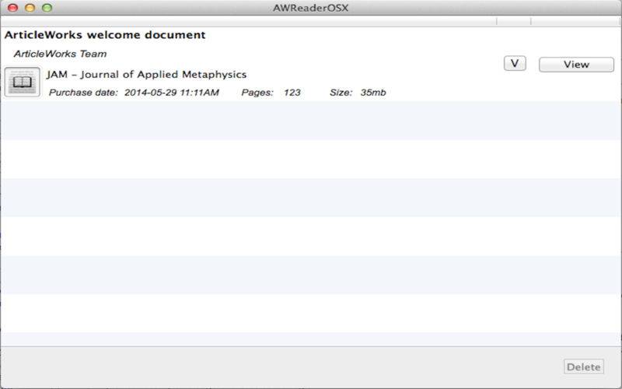Minimize the window with the yellow button

coord(30,8)
